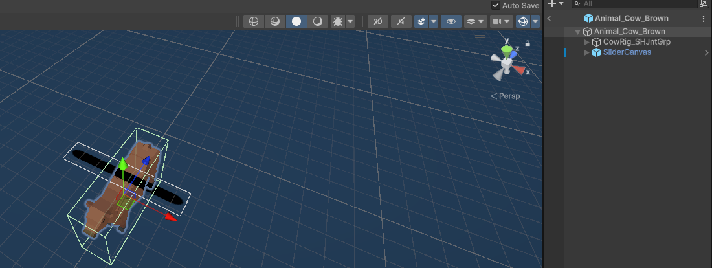The image size is (712, 268).
Task: Switch projection via the Persp label
Action: tap(505, 96)
